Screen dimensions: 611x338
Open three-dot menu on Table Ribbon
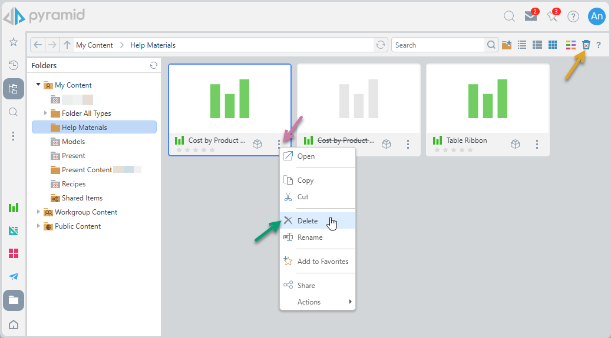pyautogui.click(x=537, y=144)
